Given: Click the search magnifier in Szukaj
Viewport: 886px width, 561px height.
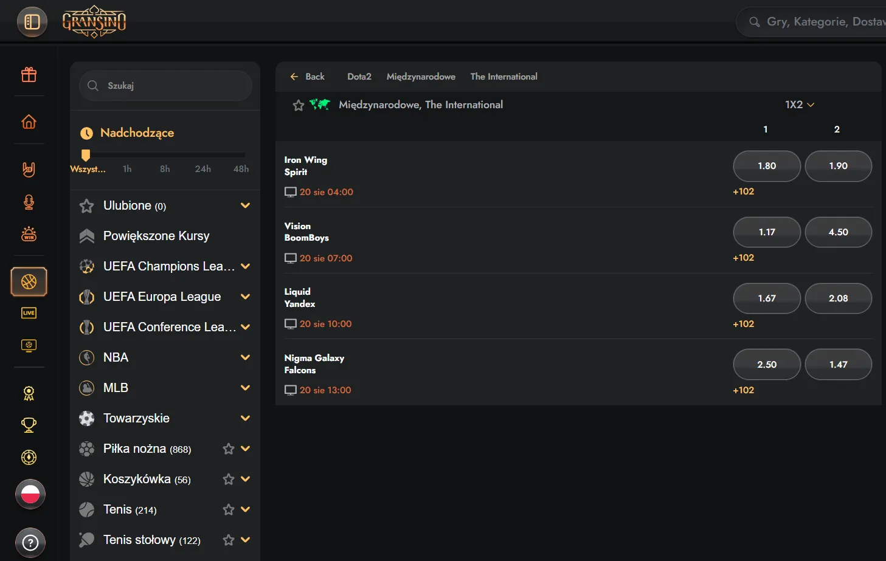Looking at the screenshot, I should coord(93,86).
